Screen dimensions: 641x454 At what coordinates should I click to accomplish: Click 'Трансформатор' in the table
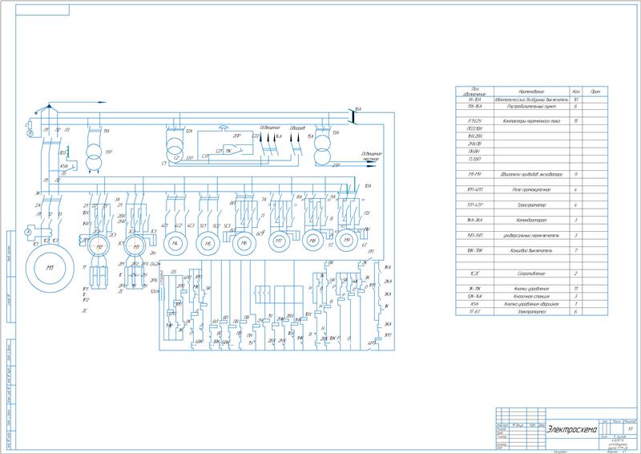click(531, 205)
